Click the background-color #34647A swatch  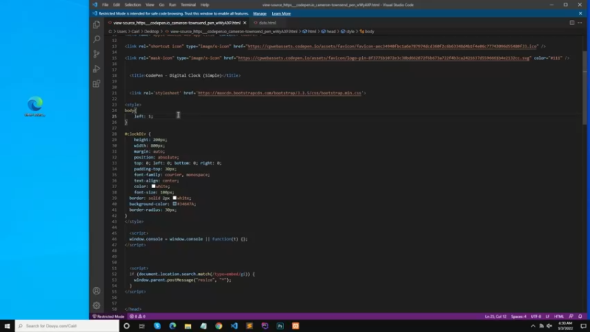click(x=175, y=204)
